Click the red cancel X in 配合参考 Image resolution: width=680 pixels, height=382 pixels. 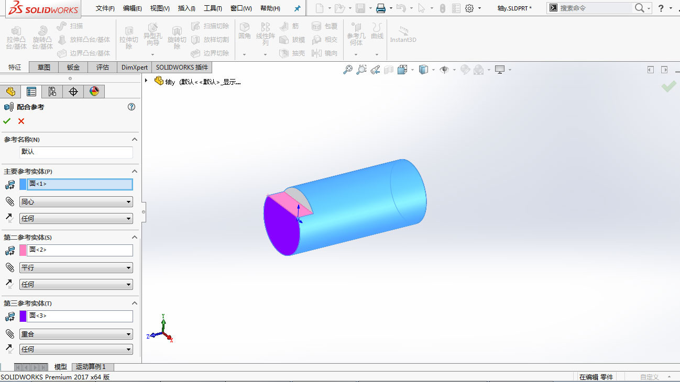pyautogui.click(x=21, y=121)
